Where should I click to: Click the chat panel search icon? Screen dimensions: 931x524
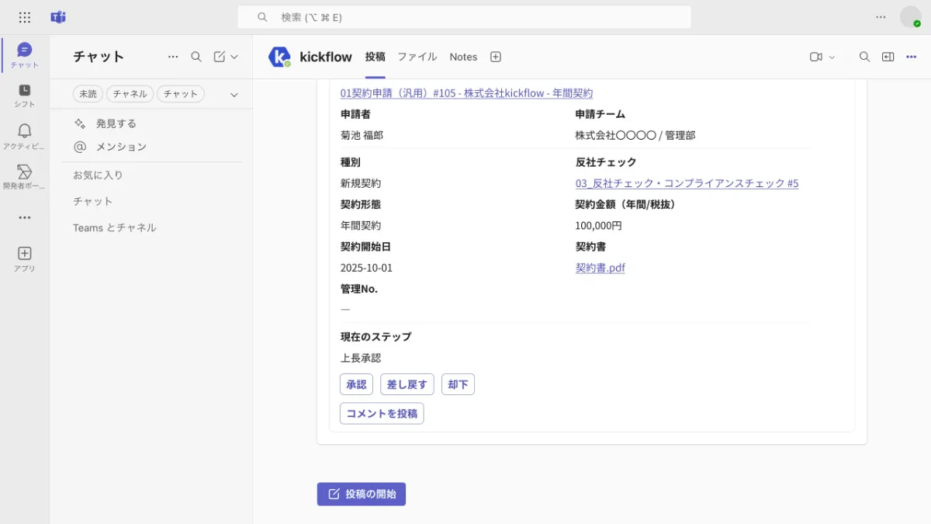(196, 57)
